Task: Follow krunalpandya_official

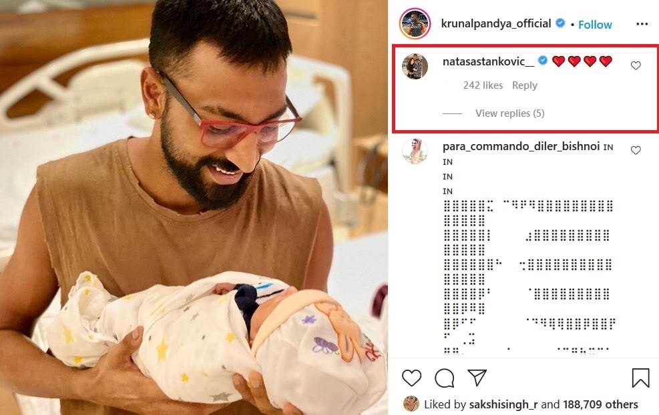Action: (x=595, y=25)
